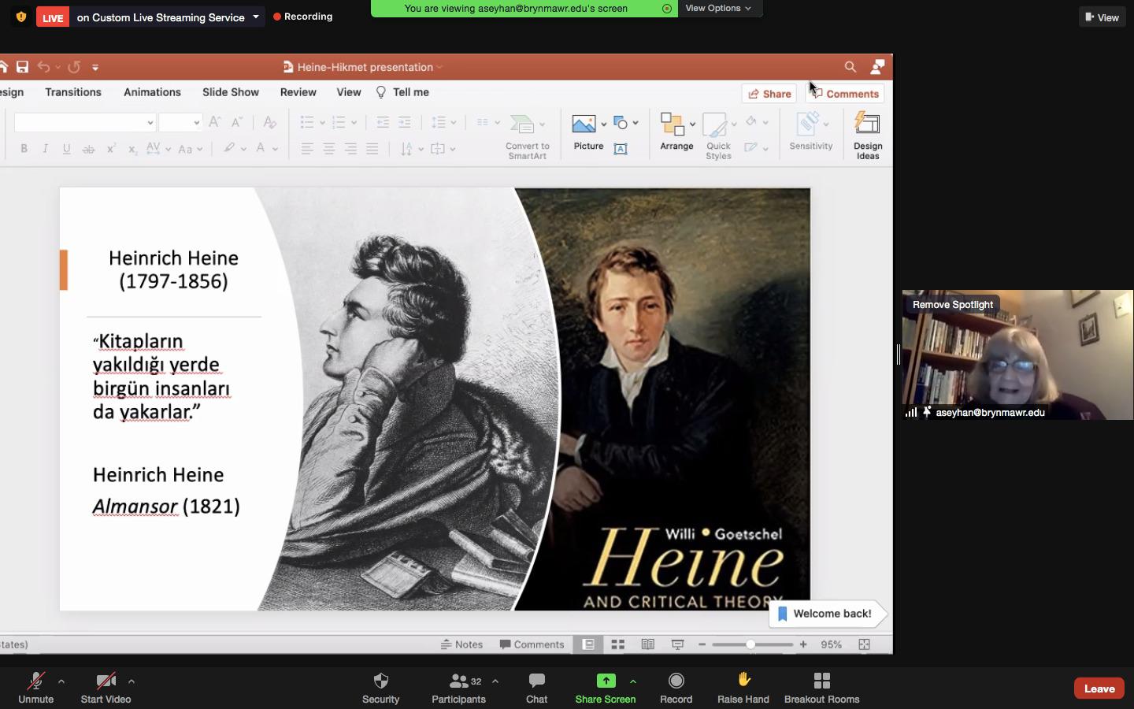This screenshot has height=709, width=1134.
Task: Click the Start Video camera icon
Action: tap(106, 681)
